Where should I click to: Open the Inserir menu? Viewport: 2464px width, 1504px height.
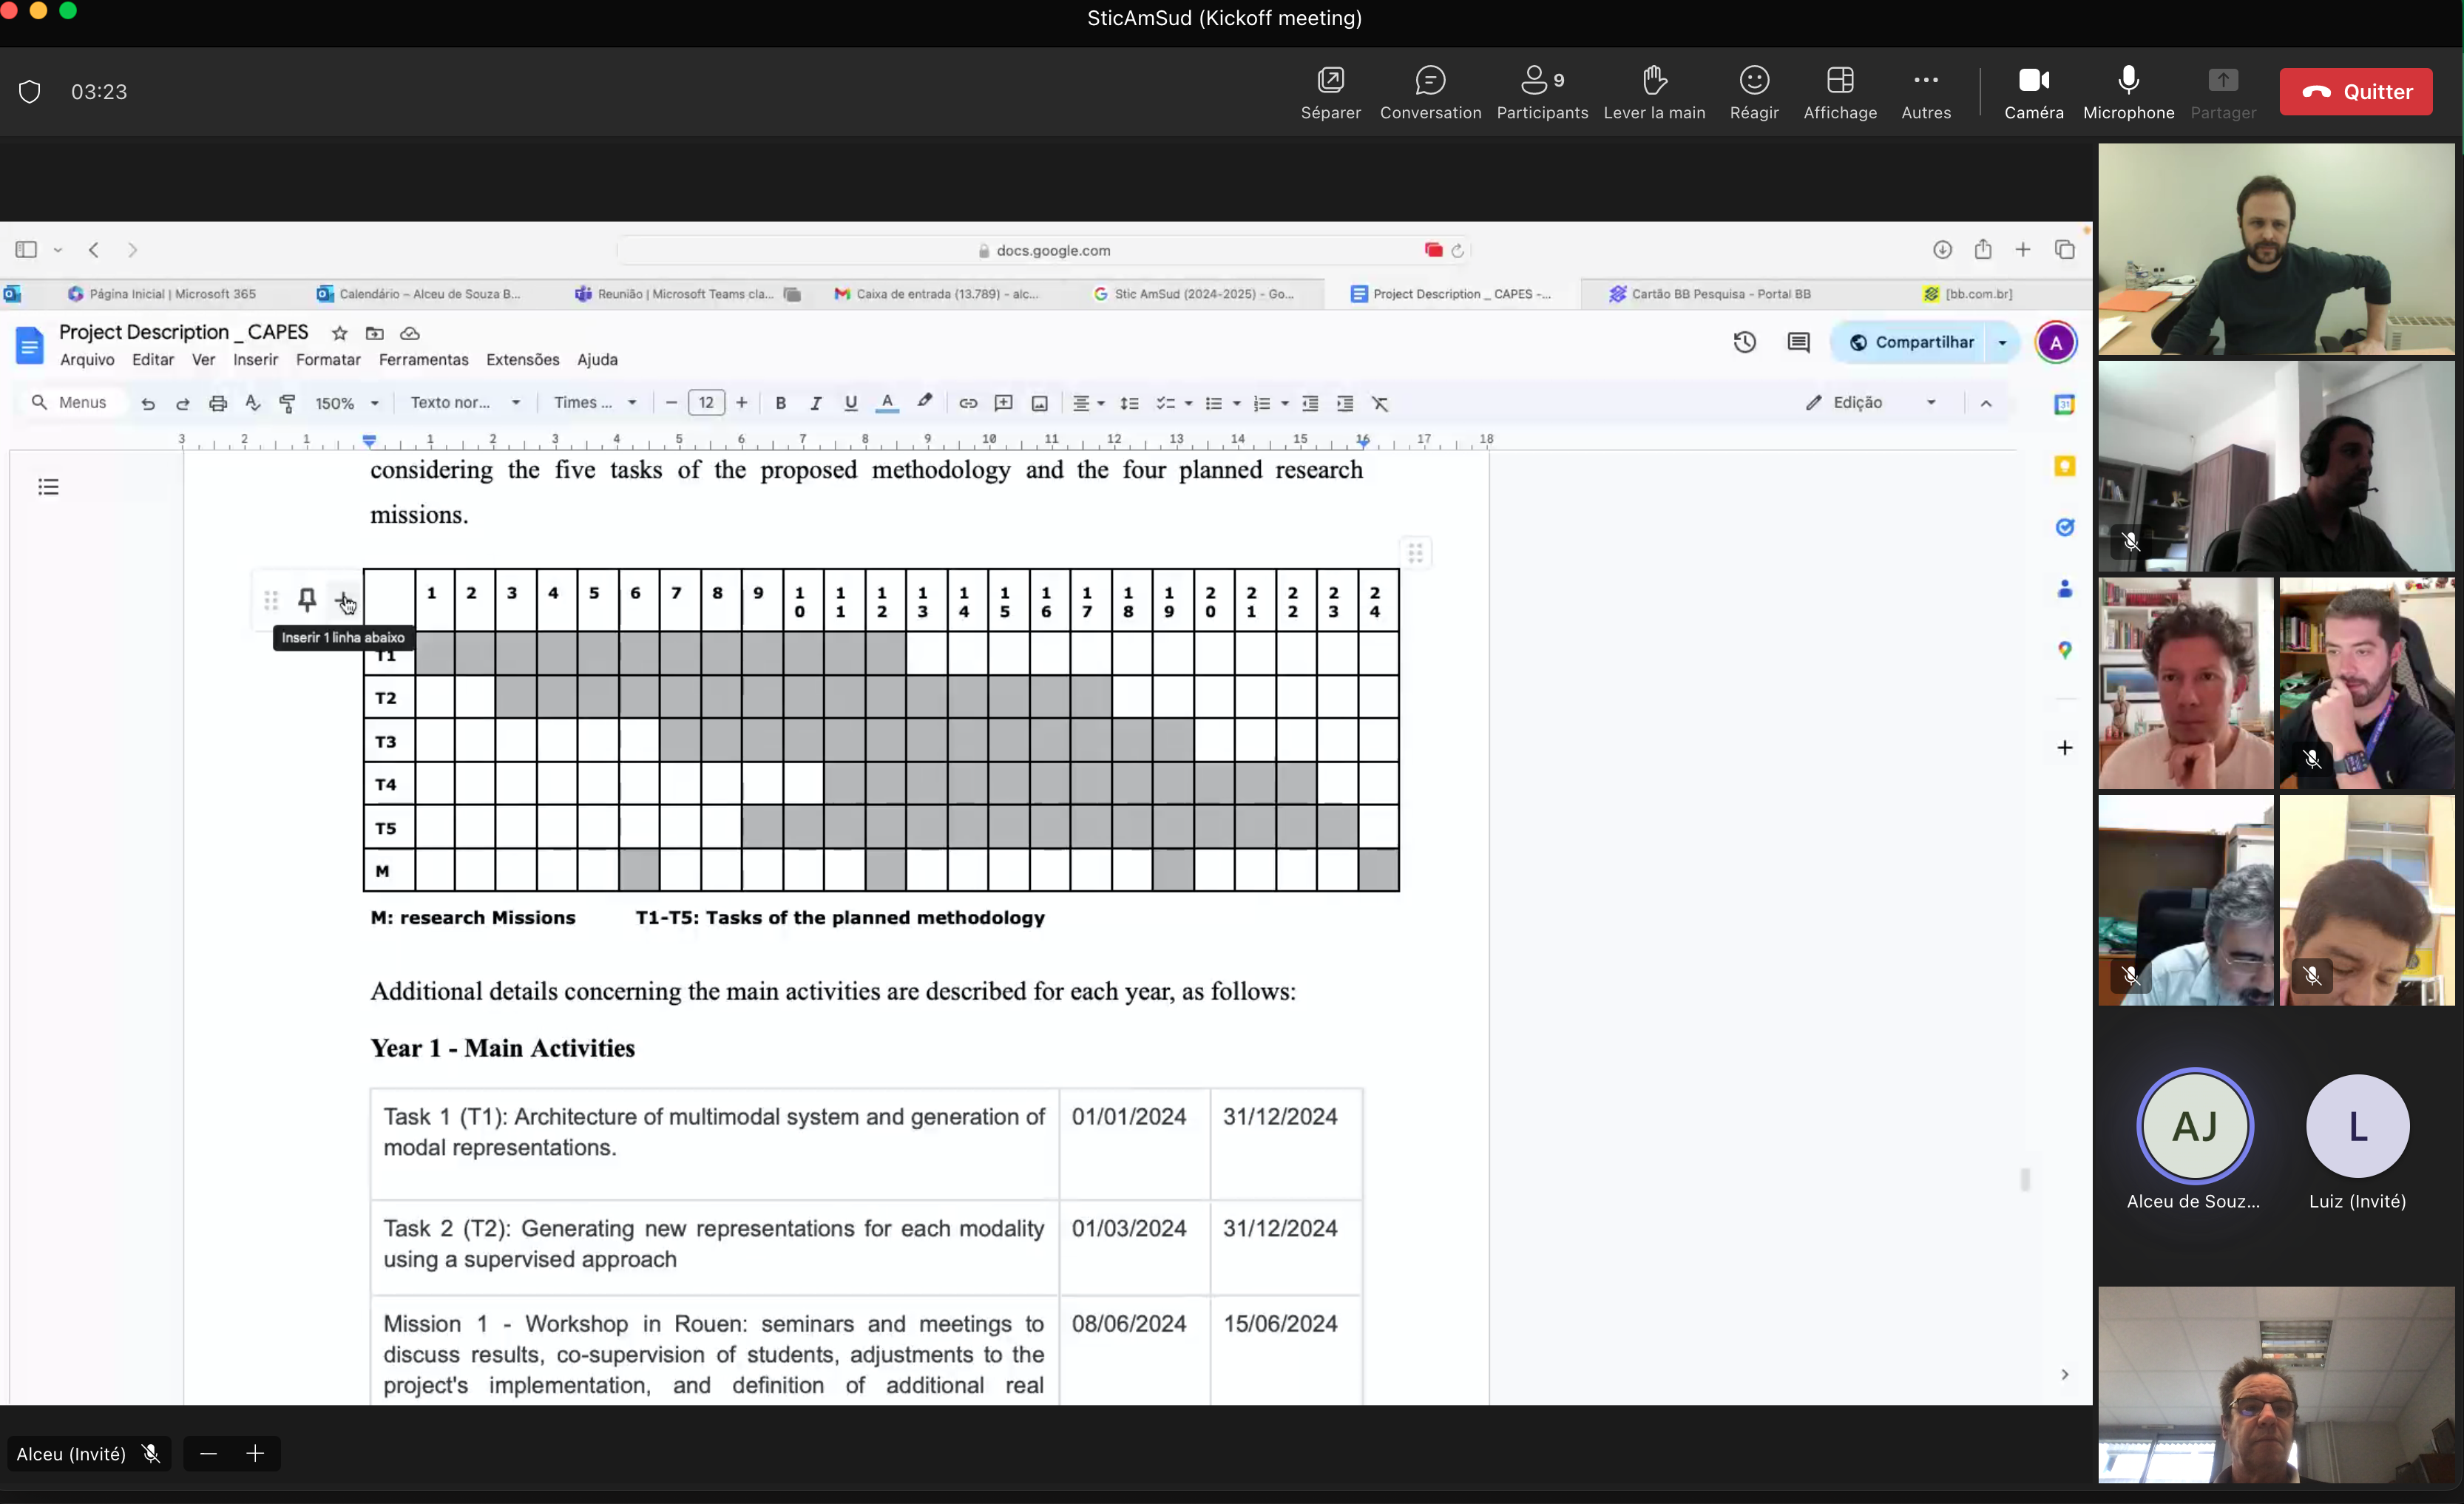point(255,360)
